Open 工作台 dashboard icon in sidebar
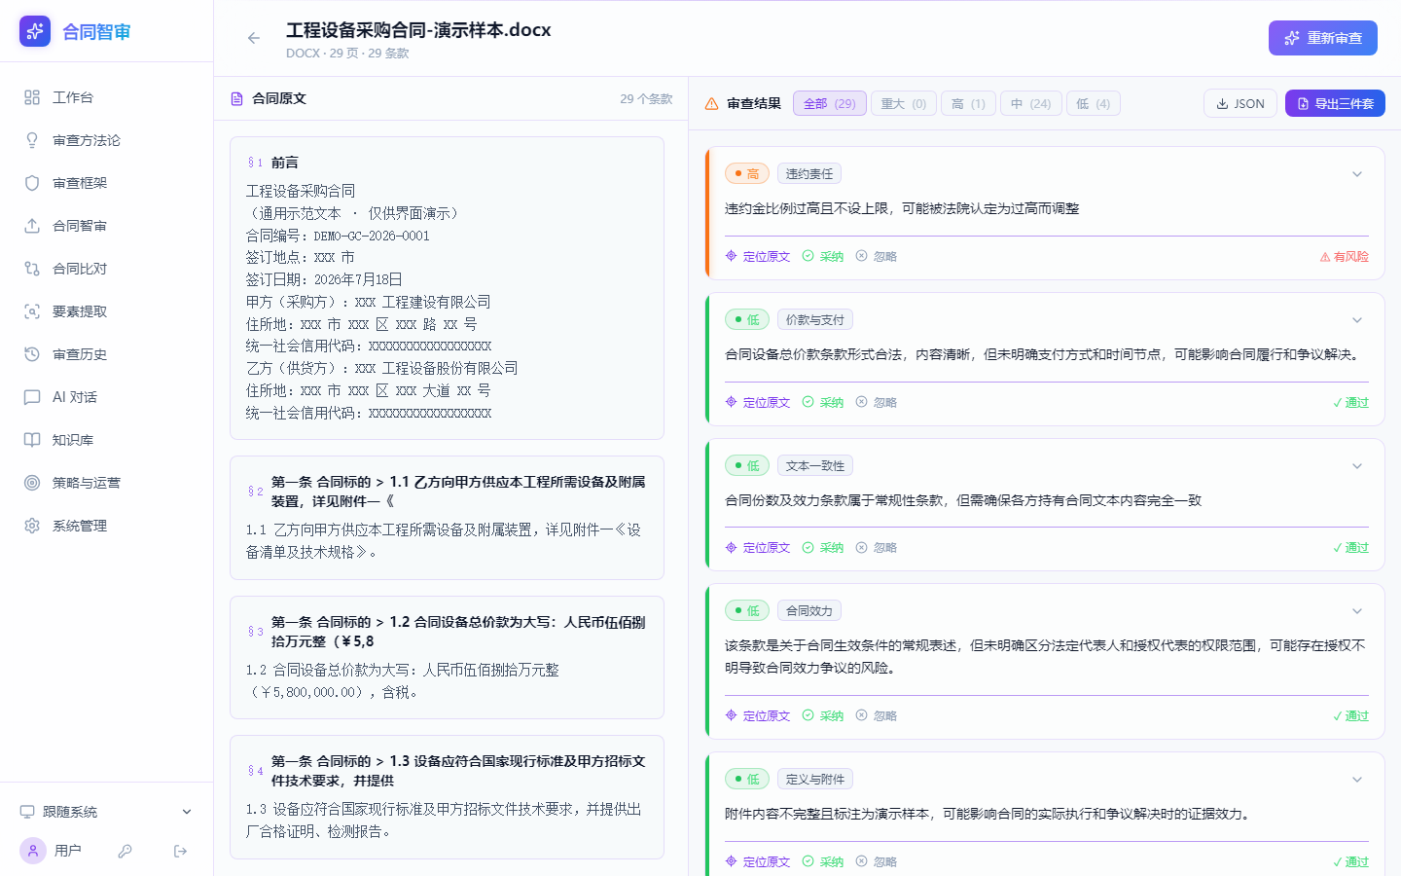 coord(32,97)
